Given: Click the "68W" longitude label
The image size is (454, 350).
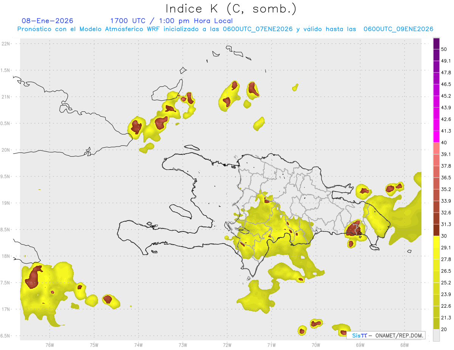Looking at the screenshot, I should click(x=404, y=345).
